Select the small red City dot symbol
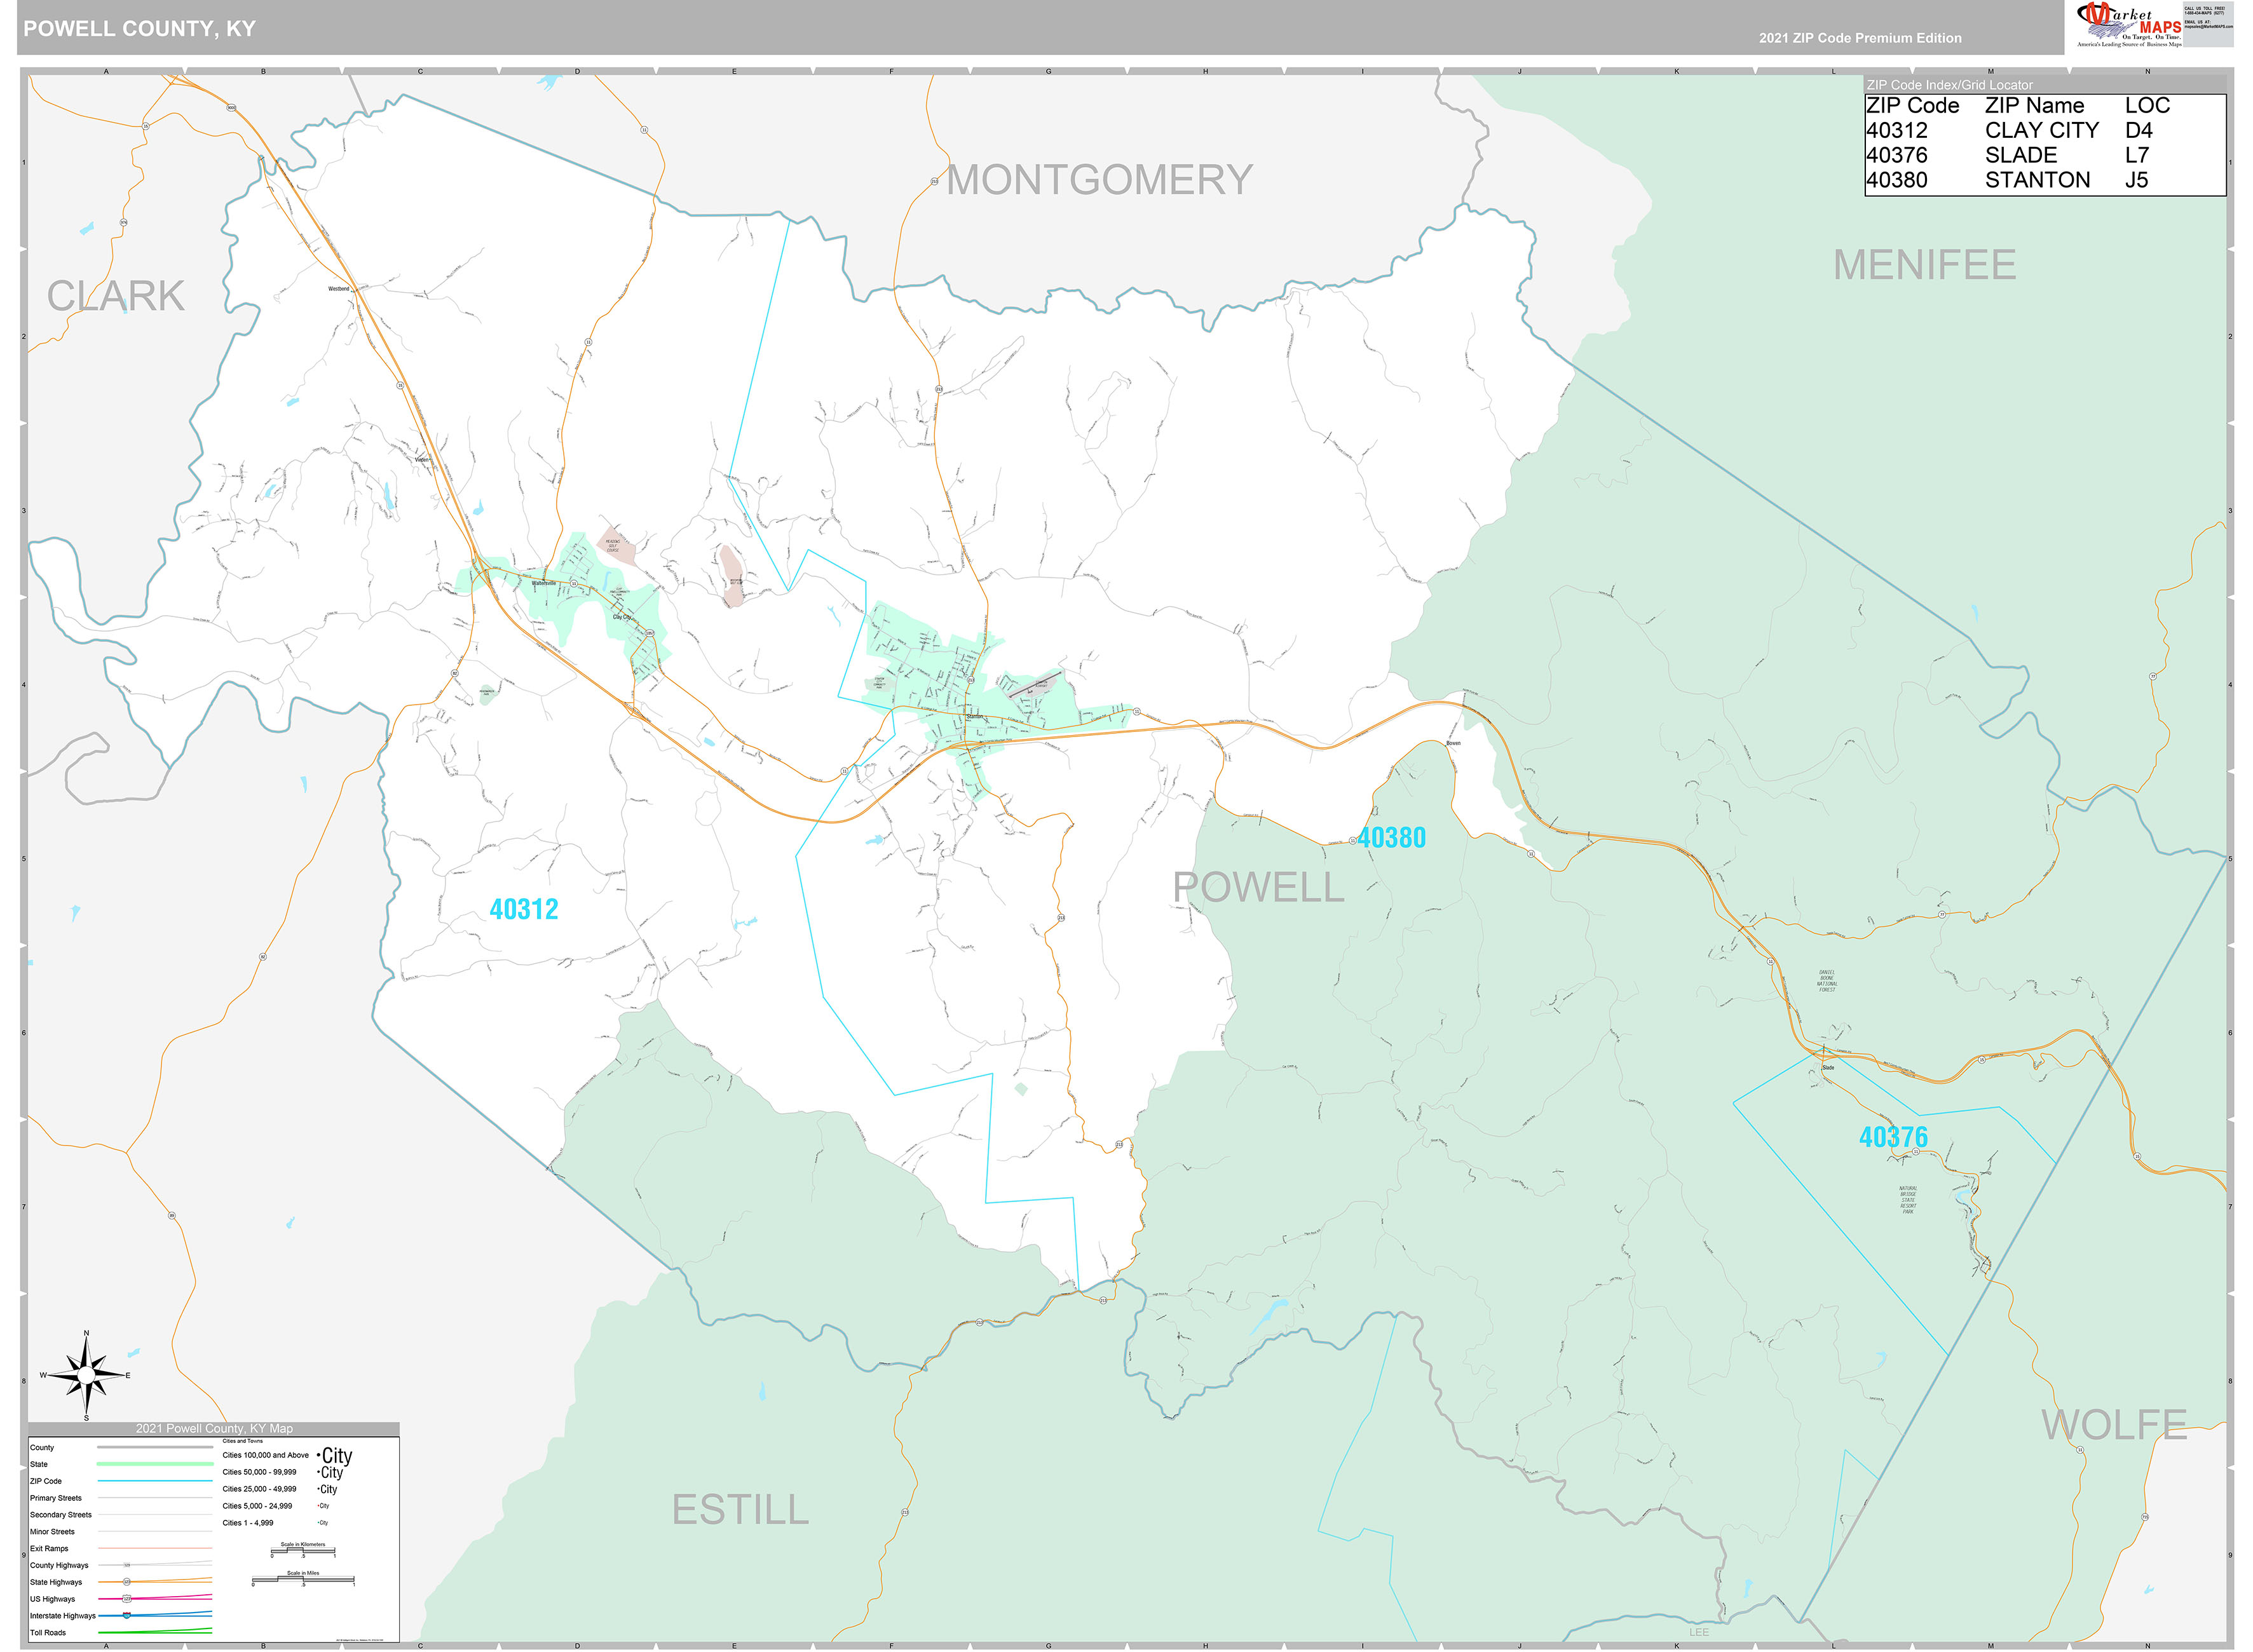 tap(318, 1505)
